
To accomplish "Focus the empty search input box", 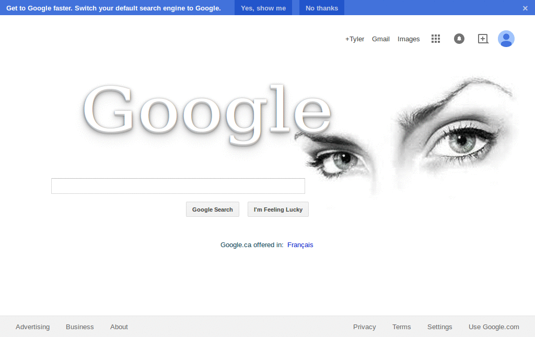I will [178, 186].
